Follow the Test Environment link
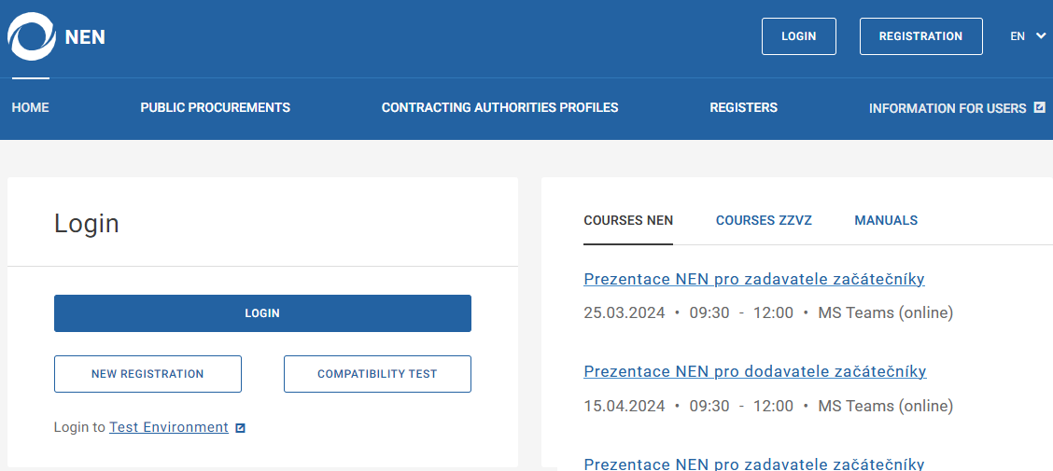The height and width of the screenshot is (471, 1053). pos(169,427)
